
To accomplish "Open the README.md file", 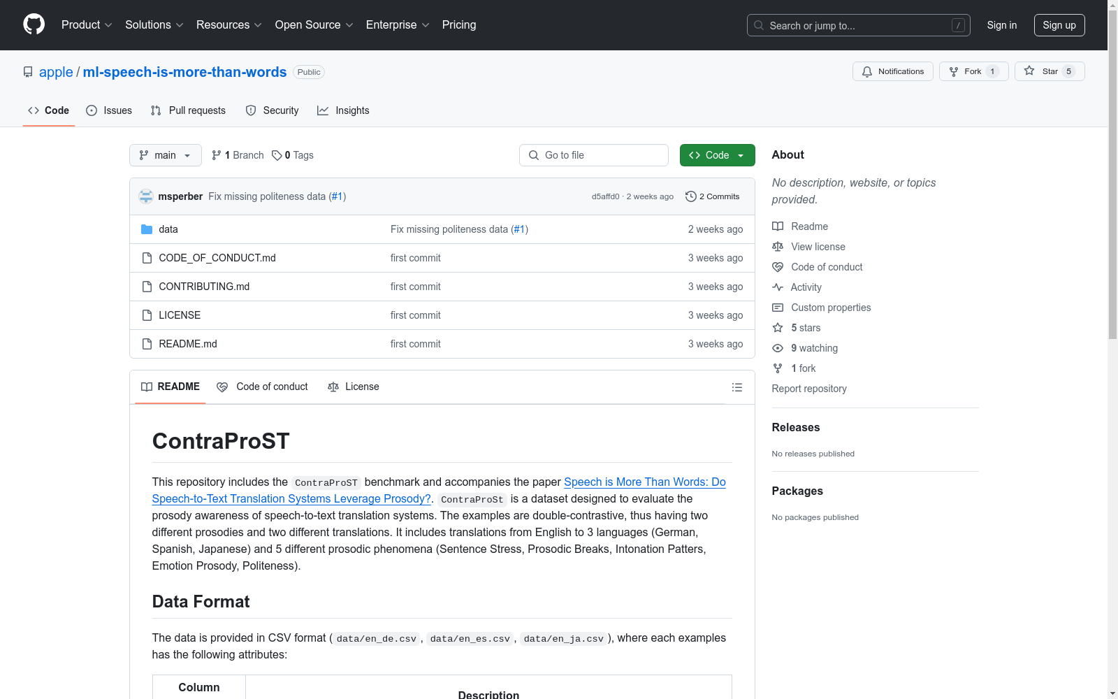I will point(188,344).
